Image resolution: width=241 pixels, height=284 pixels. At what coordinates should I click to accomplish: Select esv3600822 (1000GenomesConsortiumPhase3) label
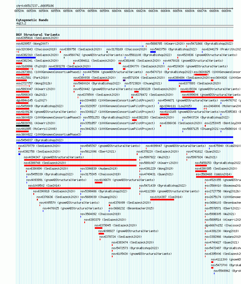pos(49,135)
